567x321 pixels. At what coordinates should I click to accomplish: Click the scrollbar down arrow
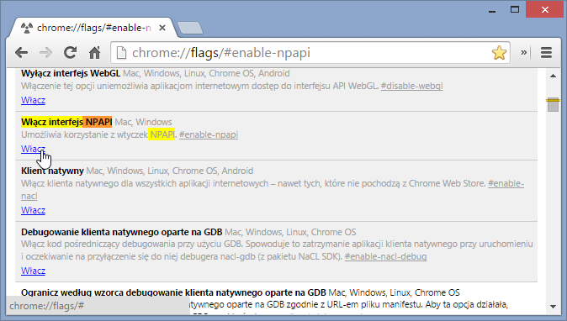tap(553, 307)
